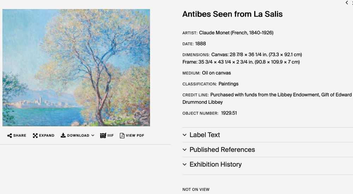Click the EXPAND label
The height and width of the screenshot is (194, 353).
tap(47, 136)
